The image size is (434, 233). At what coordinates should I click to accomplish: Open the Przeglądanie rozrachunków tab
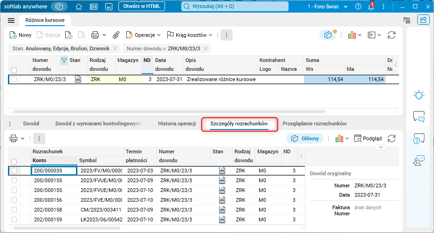coord(314,123)
